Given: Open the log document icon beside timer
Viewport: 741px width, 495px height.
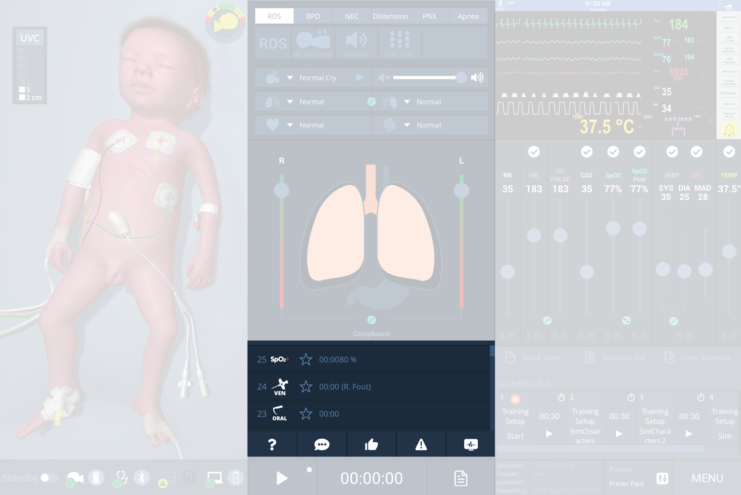Looking at the screenshot, I should pos(460,478).
